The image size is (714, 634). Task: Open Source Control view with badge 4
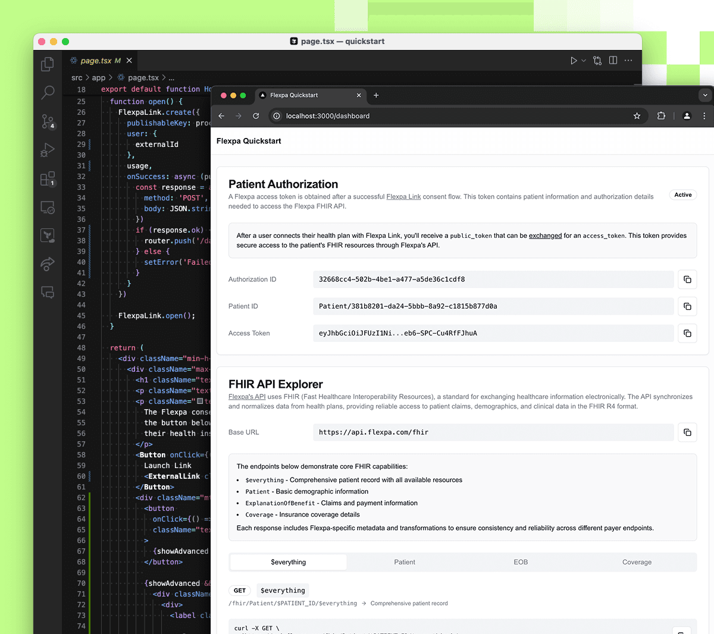48,121
